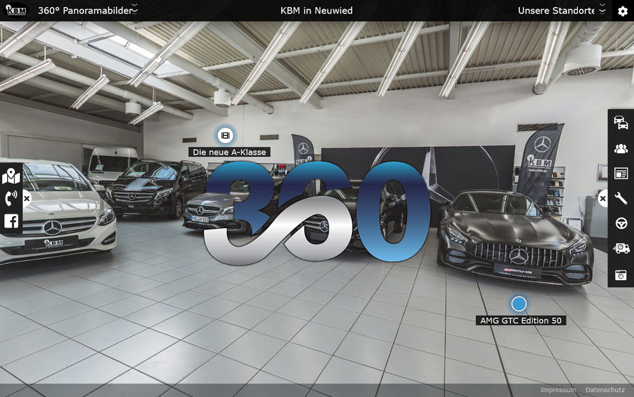Image resolution: width=634 pixels, height=397 pixels.
Task: Play the film hotspot video icon
Action: click(225, 135)
